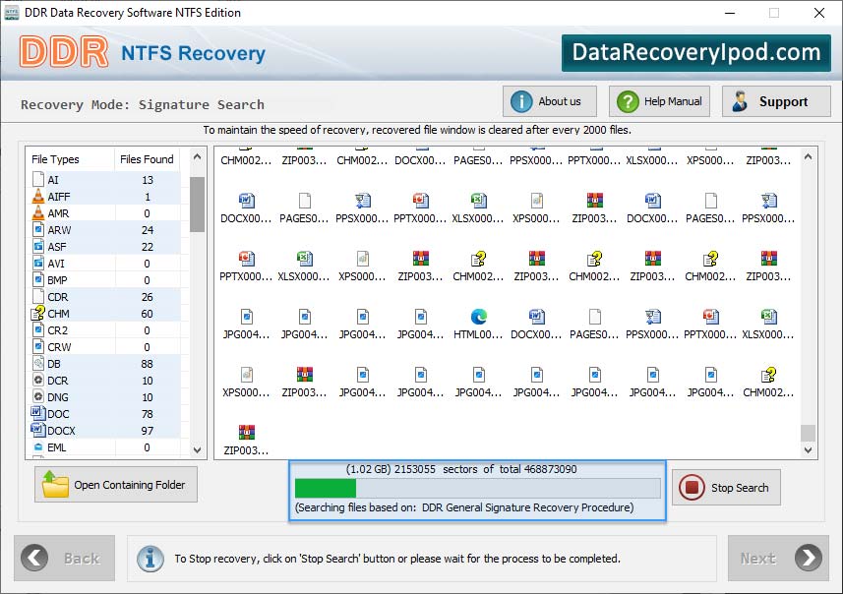The width and height of the screenshot is (843, 594).
Task: Click the DB database icon
Action: (x=38, y=363)
